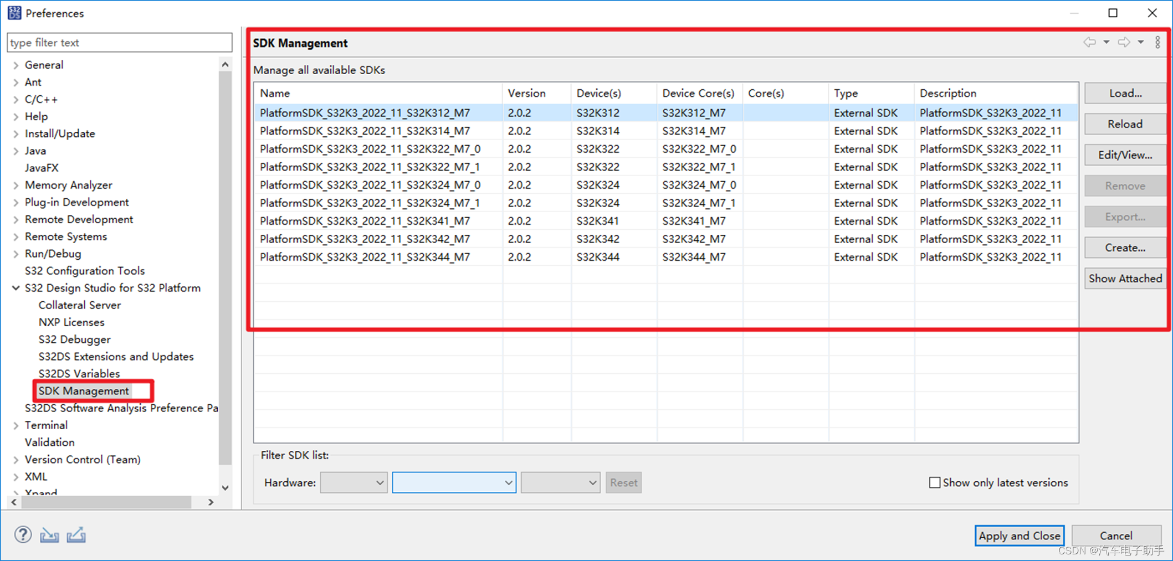Viewport: 1173px width, 561px height.
Task: Open the first Hardware filter dropdown
Action: coord(354,482)
